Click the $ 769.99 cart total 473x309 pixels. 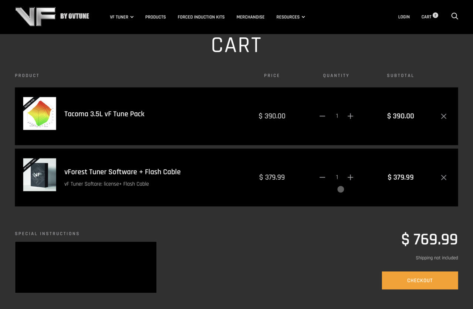[430, 240]
